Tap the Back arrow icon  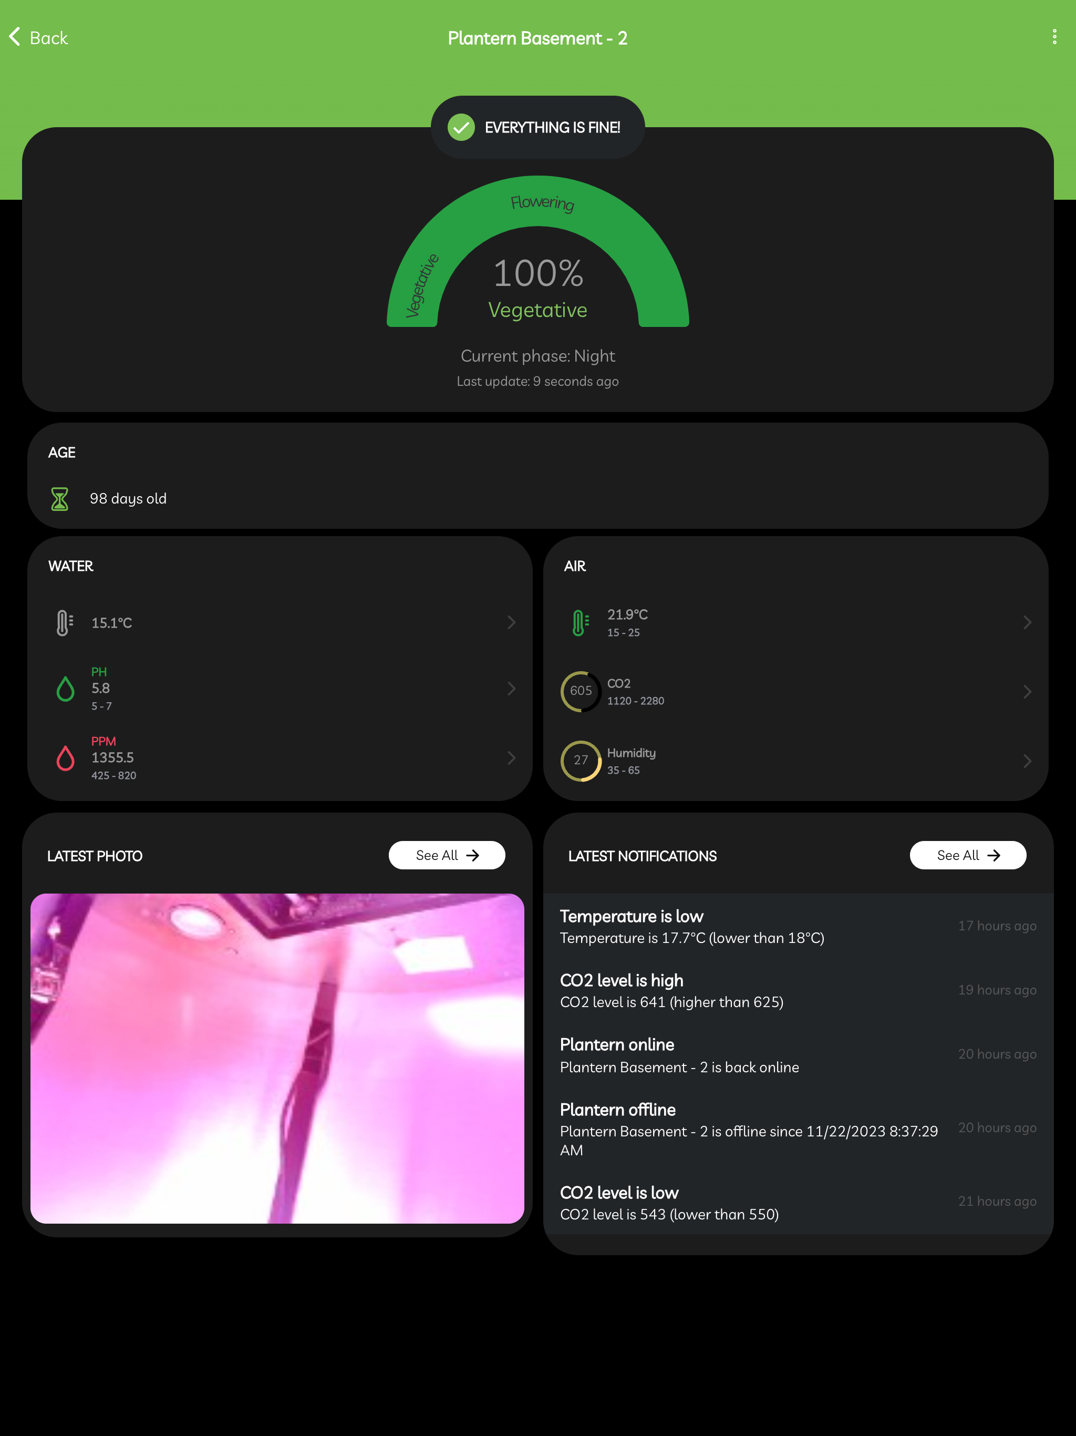15,37
